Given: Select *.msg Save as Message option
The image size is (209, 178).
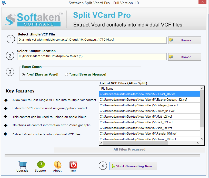Looking at the screenshot, I should tap(66, 74).
